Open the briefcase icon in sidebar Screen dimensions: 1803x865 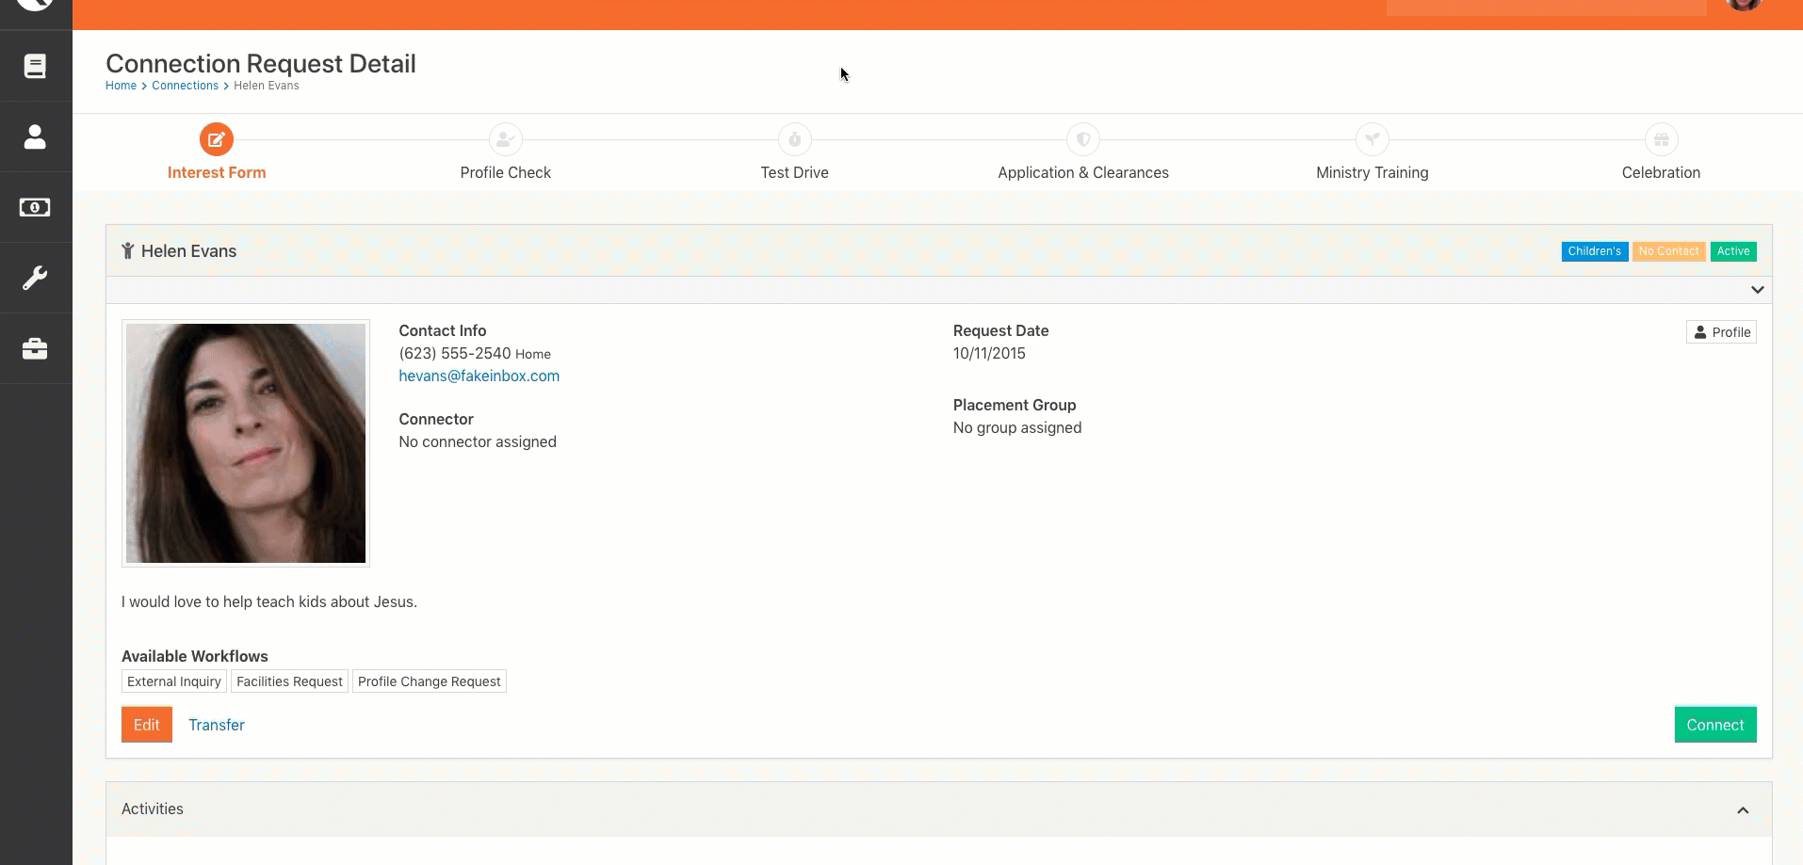coord(35,348)
